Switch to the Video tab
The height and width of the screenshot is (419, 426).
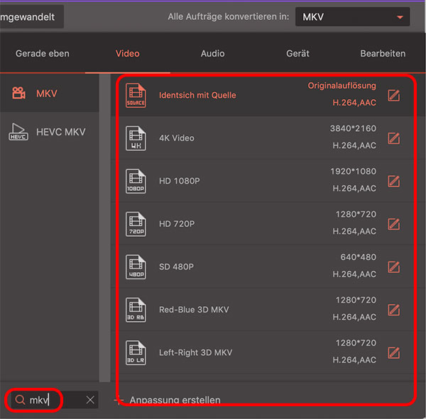pyautogui.click(x=127, y=53)
